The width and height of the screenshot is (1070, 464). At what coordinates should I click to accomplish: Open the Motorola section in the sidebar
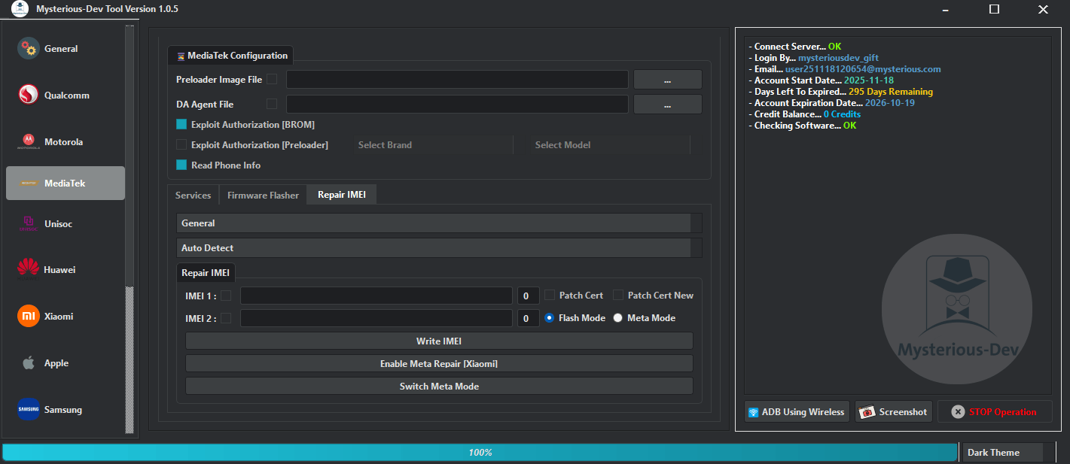coord(29,141)
